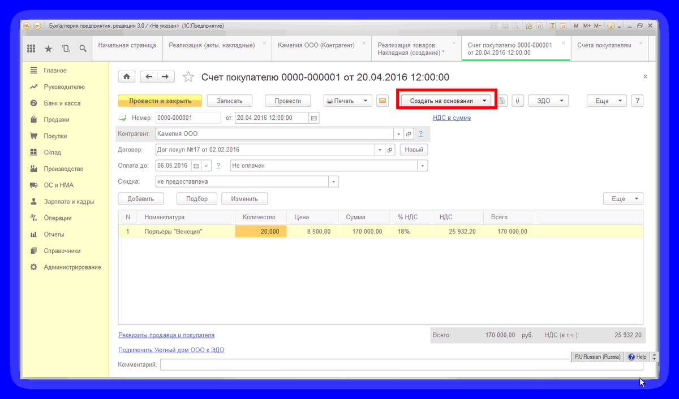Open the Склад section in sidebar
Screen dimensions: 679x399
tap(53, 153)
